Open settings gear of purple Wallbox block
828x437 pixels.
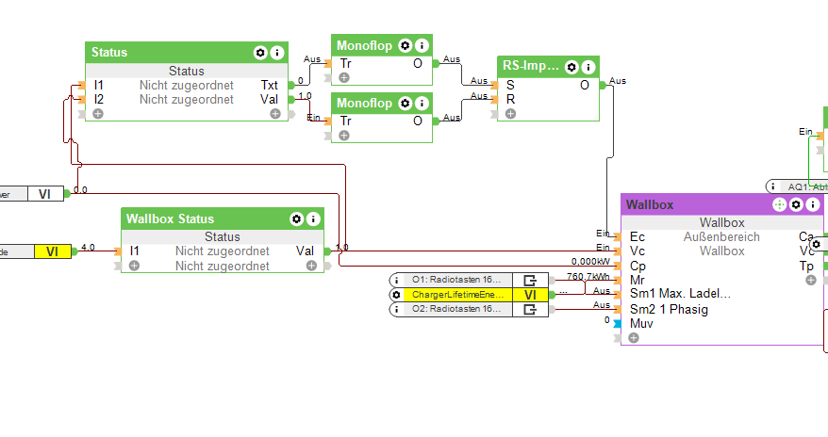[796, 204]
